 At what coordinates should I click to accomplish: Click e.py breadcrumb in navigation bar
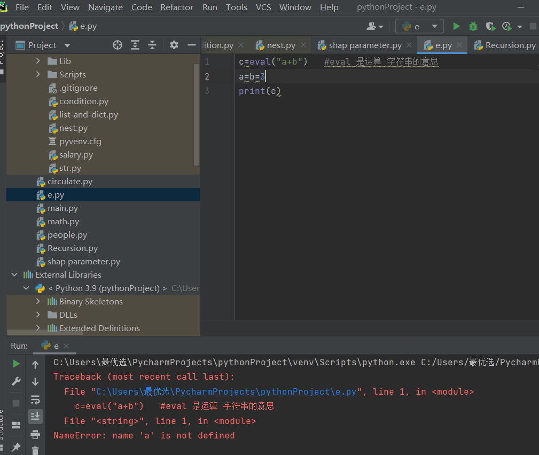coord(83,26)
